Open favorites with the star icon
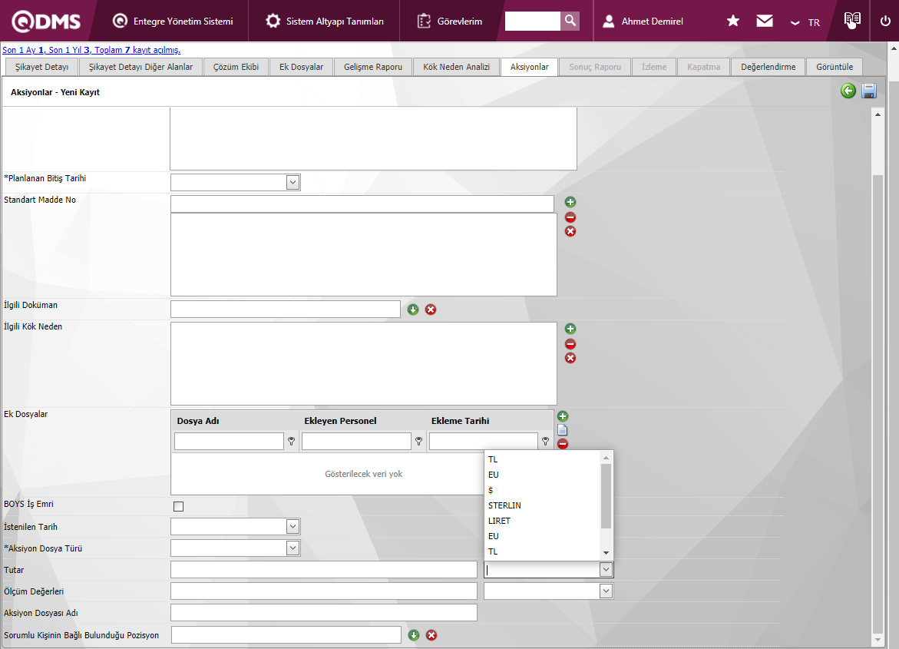The width and height of the screenshot is (899, 649). (733, 22)
